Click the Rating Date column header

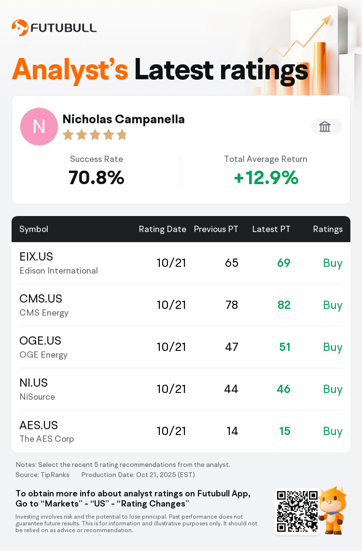coord(163,229)
